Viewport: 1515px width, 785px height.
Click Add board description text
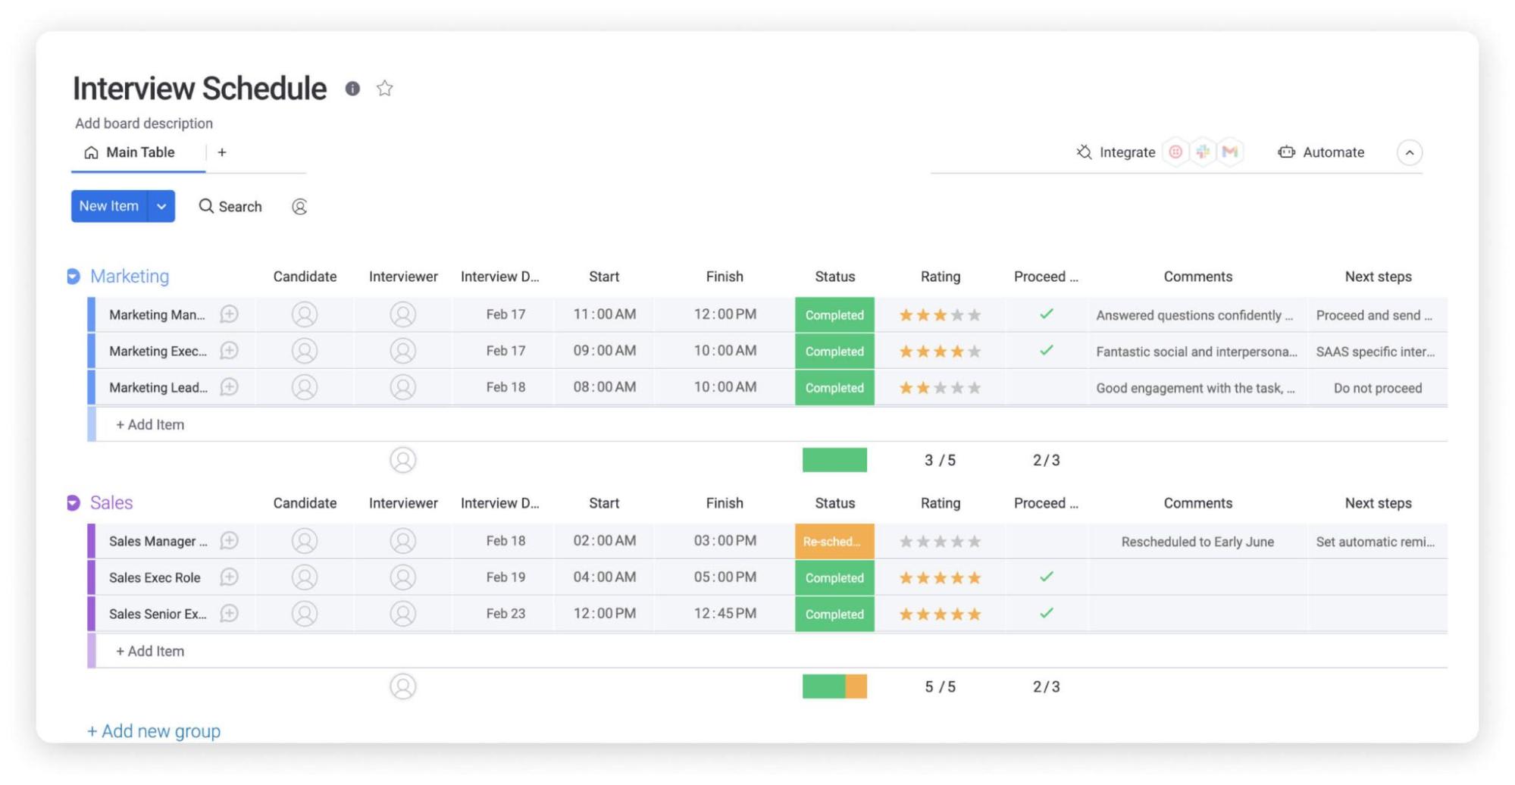(144, 123)
